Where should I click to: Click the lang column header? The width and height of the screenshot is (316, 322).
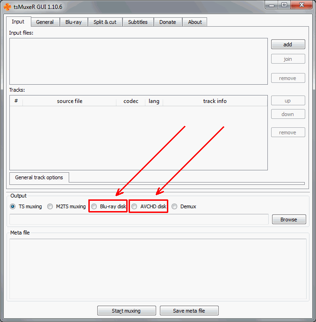(154, 101)
